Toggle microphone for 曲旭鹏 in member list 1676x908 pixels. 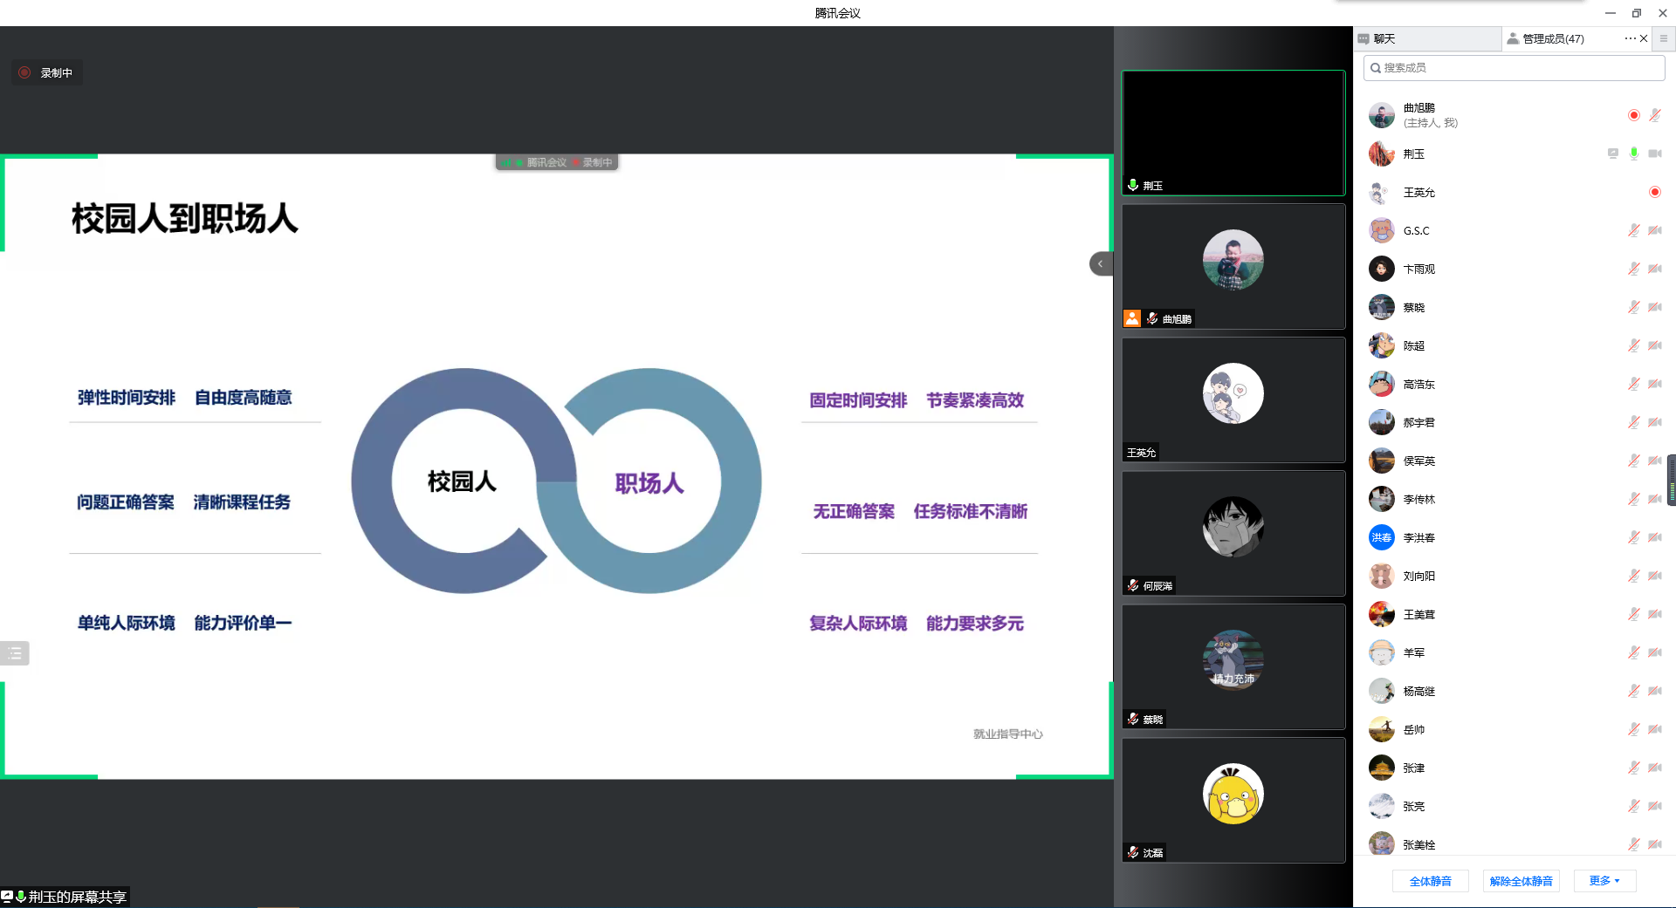(x=1654, y=115)
